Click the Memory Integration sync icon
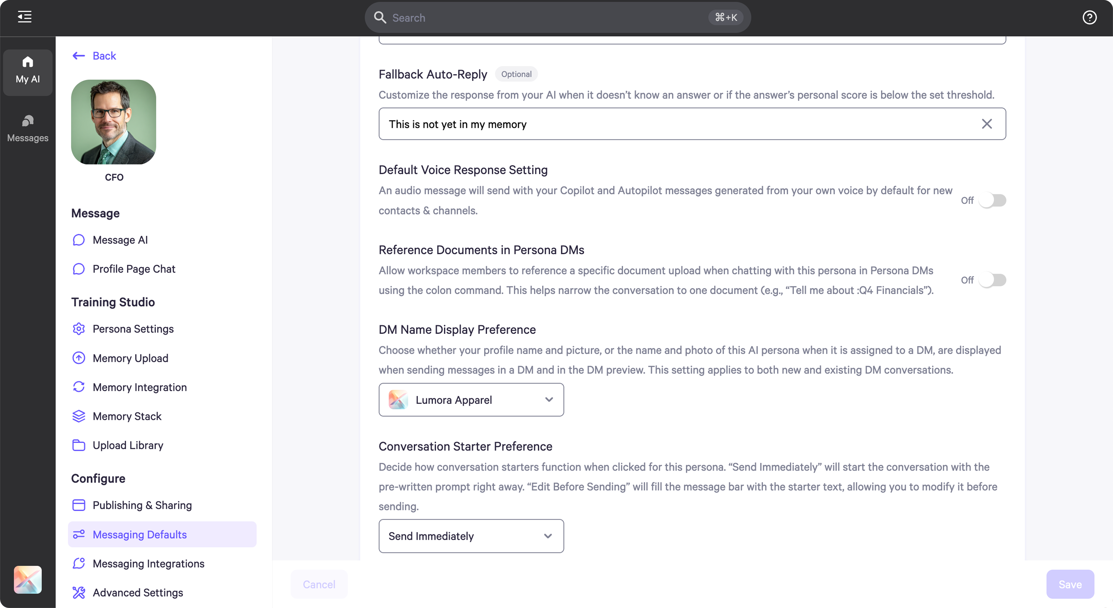The width and height of the screenshot is (1113, 608). pyautogui.click(x=79, y=387)
